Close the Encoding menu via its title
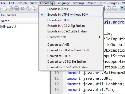 [47, 3]
